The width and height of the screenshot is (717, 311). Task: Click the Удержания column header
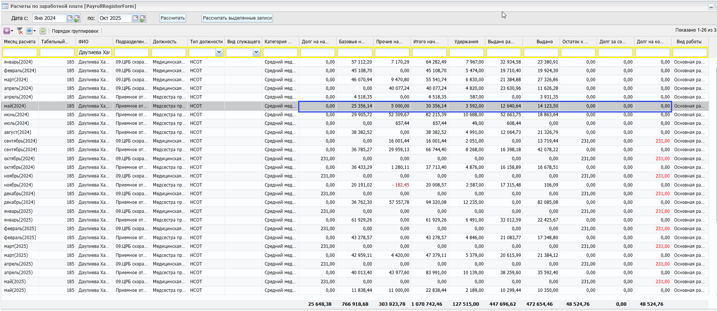[466, 42]
